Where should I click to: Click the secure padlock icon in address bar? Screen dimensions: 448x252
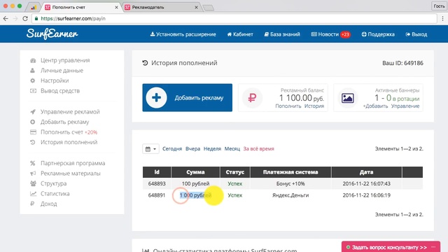click(x=36, y=19)
